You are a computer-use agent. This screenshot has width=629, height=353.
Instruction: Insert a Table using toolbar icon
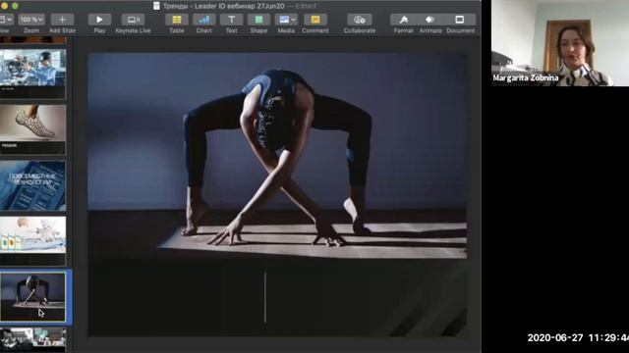(x=177, y=20)
